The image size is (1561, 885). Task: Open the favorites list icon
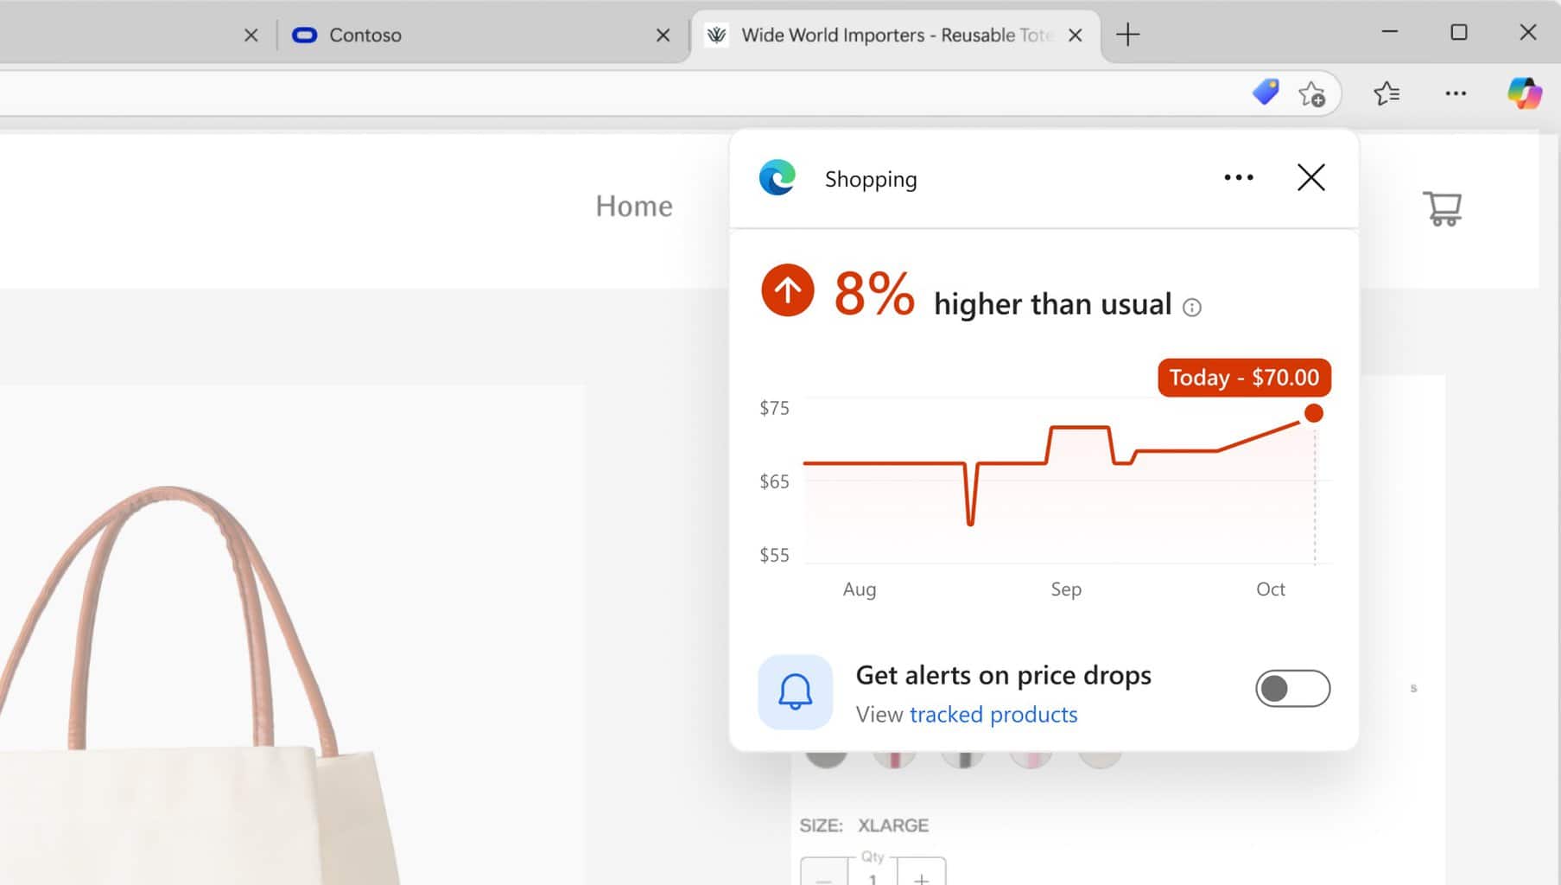pos(1386,92)
